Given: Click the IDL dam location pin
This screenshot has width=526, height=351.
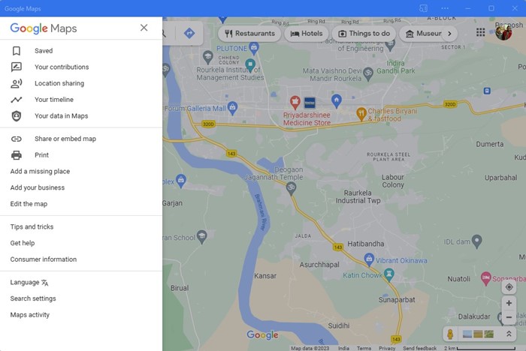Looking at the screenshot, I should tap(476, 241).
